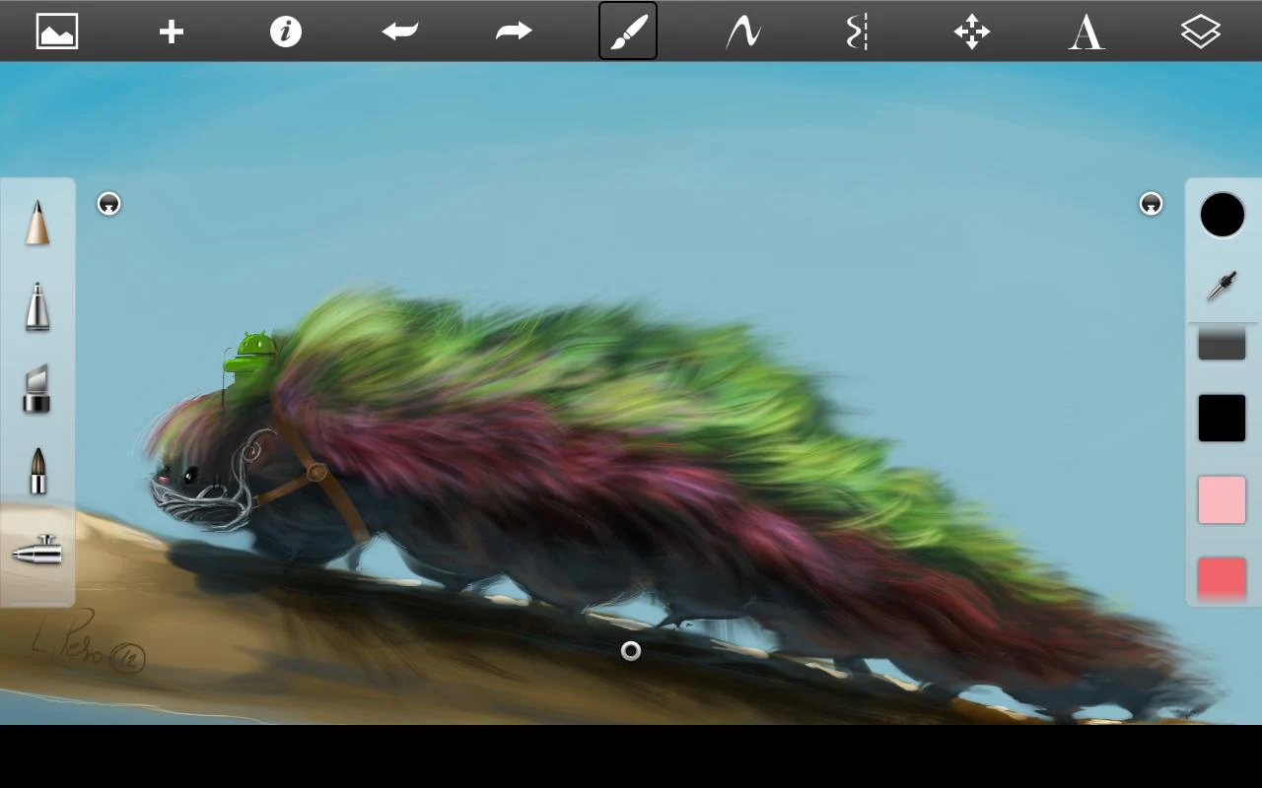Activate the eyedropper color picker

coord(1223,286)
